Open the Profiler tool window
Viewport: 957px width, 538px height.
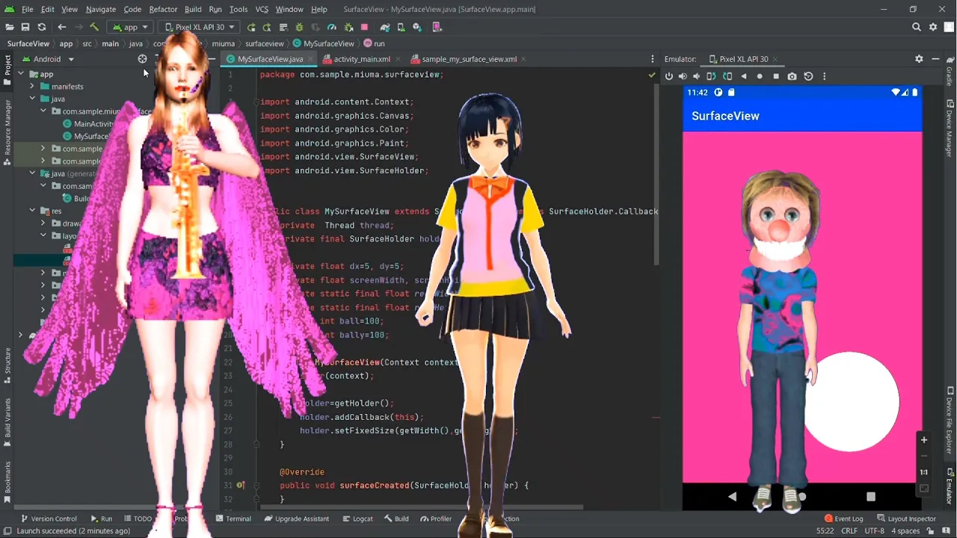pos(436,519)
